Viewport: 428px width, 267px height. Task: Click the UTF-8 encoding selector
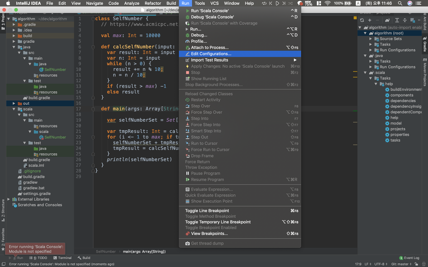(x=381, y=264)
